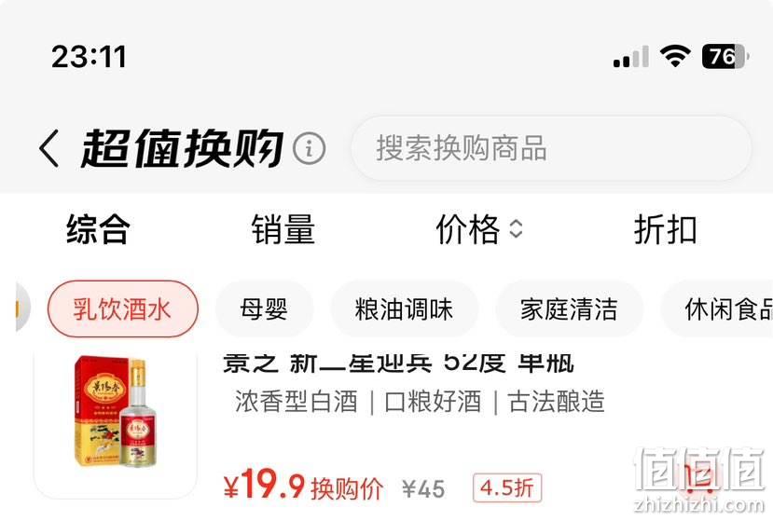
Task: Tap the 搜索换购商品 search field
Action: point(551,148)
